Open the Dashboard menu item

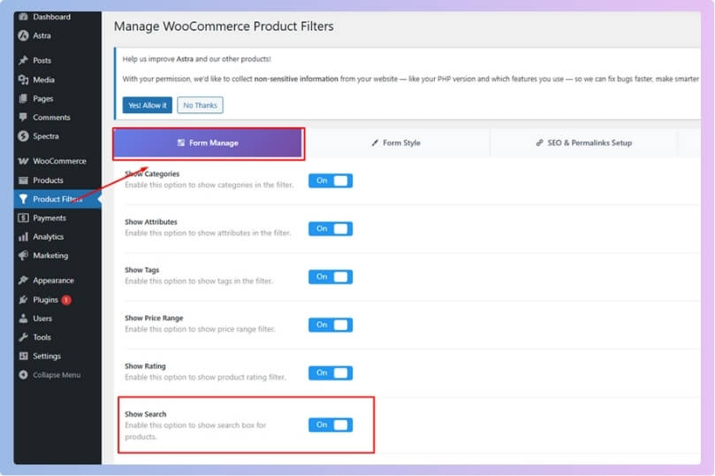[57, 17]
